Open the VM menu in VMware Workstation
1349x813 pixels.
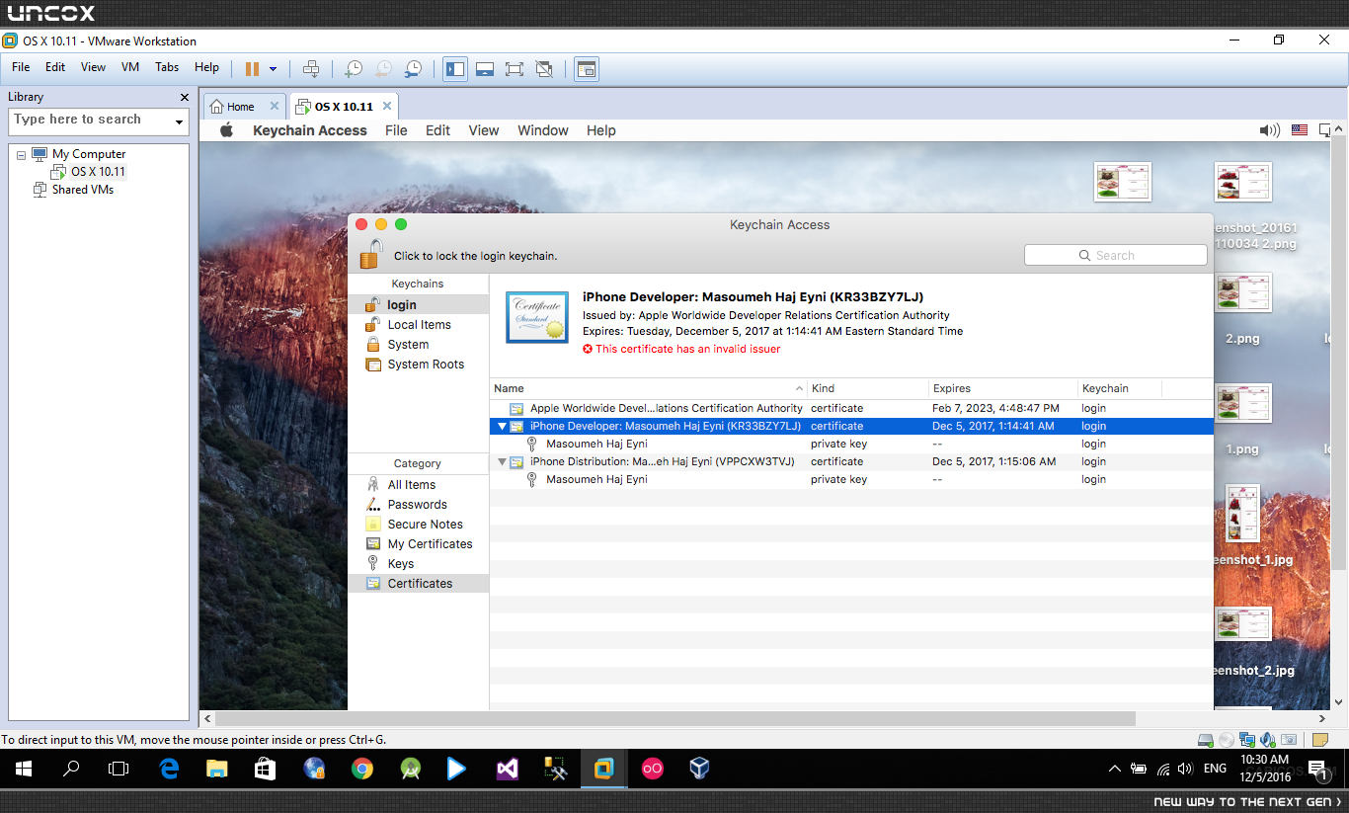130,67
